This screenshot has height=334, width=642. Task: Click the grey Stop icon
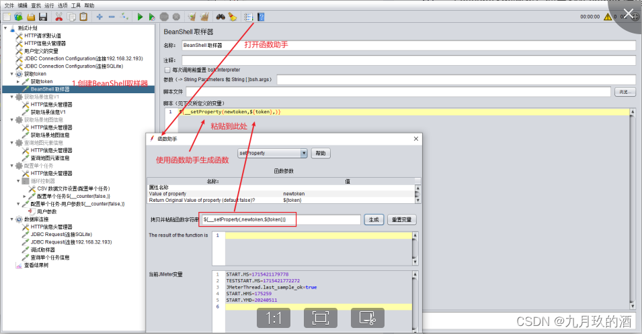tap(164, 17)
